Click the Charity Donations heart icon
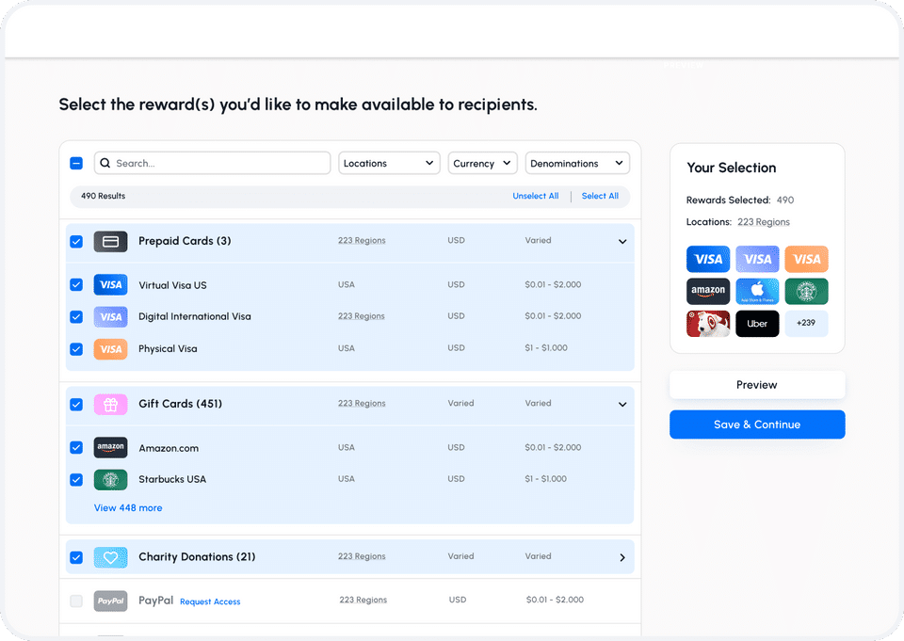This screenshot has height=641, width=904. [110, 557]
